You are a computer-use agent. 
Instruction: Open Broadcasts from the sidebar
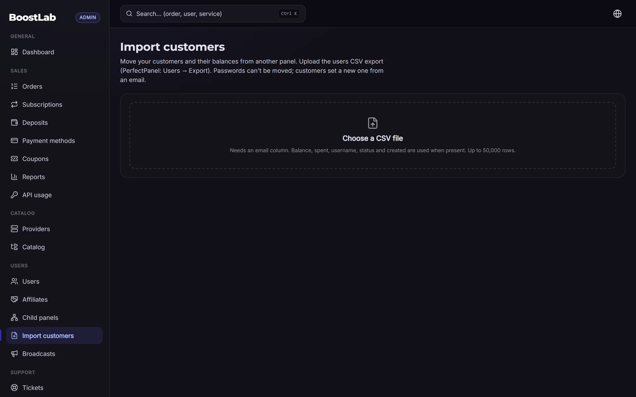[55, 354]
